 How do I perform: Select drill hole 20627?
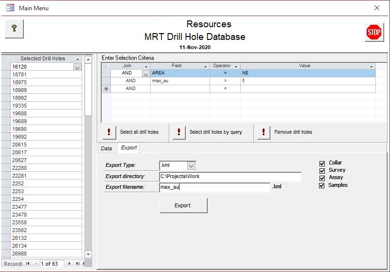pos(46,160)
